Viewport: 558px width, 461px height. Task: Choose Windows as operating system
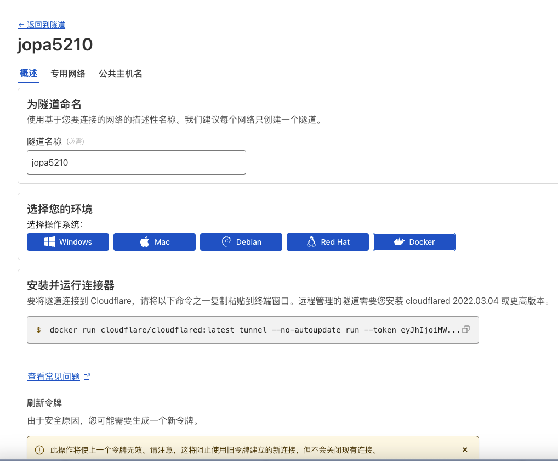(68, 242)
